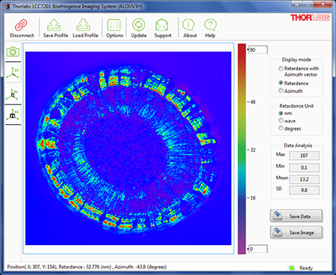Maximize the application window
Screen dimensions: 336x275
click(308, 4)
